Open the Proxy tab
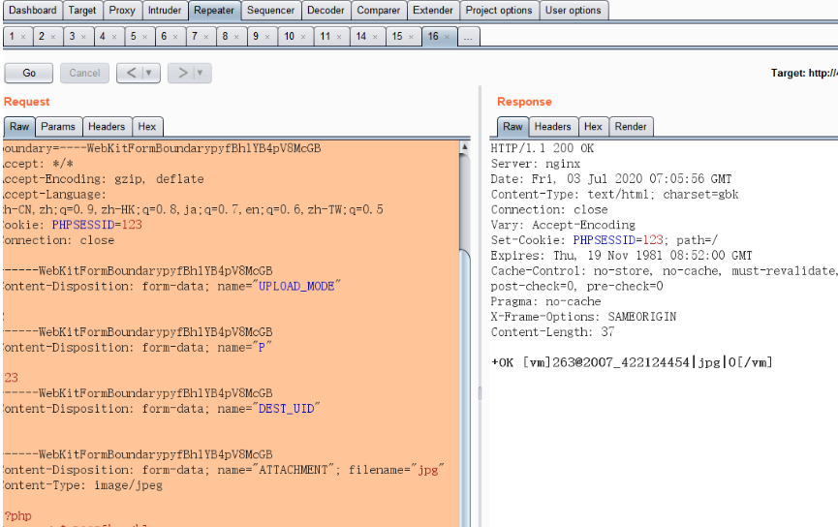This screenshot has width=838, height=527. pyautogui.click(x=122, y=10)
